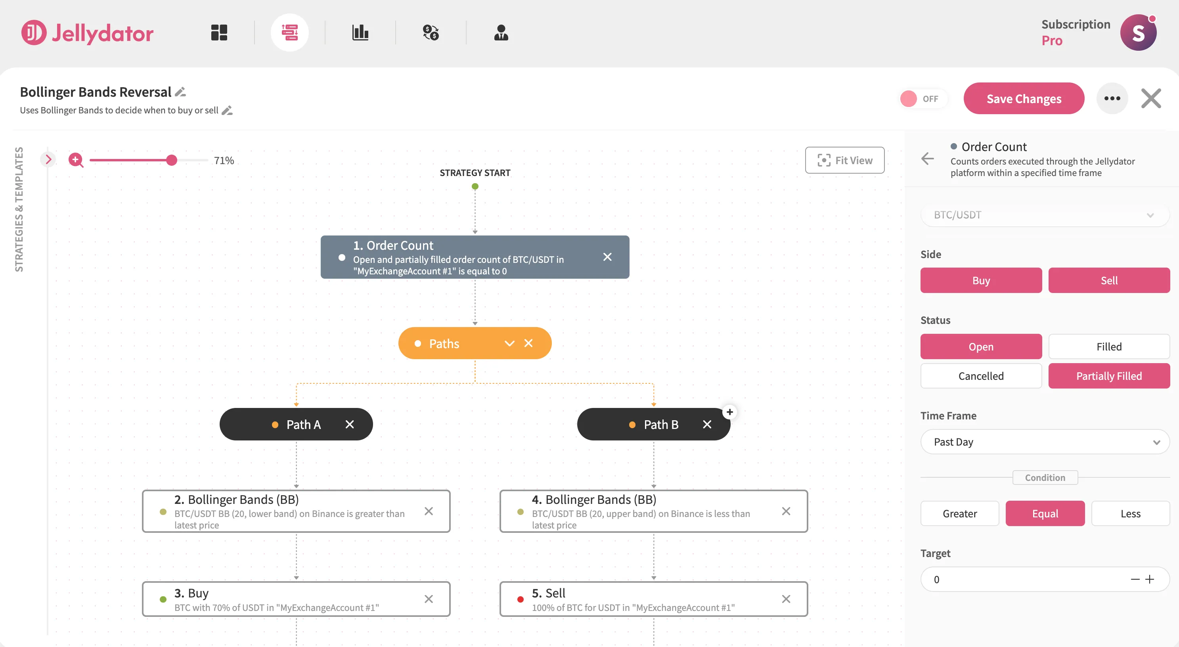The height and width of the screenshot is (647, 1179).
Task: Open the more options ellipsis menu
Action: (1112, 98)
